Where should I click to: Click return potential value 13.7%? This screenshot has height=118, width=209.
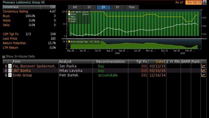click(x=52, y=43)
